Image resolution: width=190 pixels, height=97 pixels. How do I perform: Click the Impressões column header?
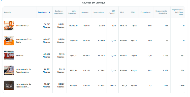(99, 12)
